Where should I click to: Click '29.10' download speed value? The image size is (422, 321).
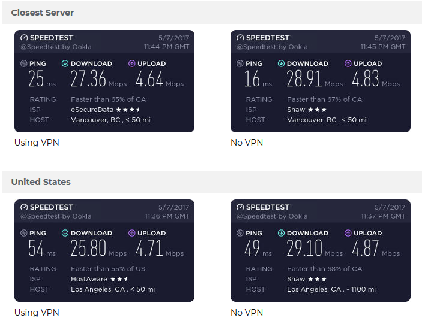[x=304, y=248]
